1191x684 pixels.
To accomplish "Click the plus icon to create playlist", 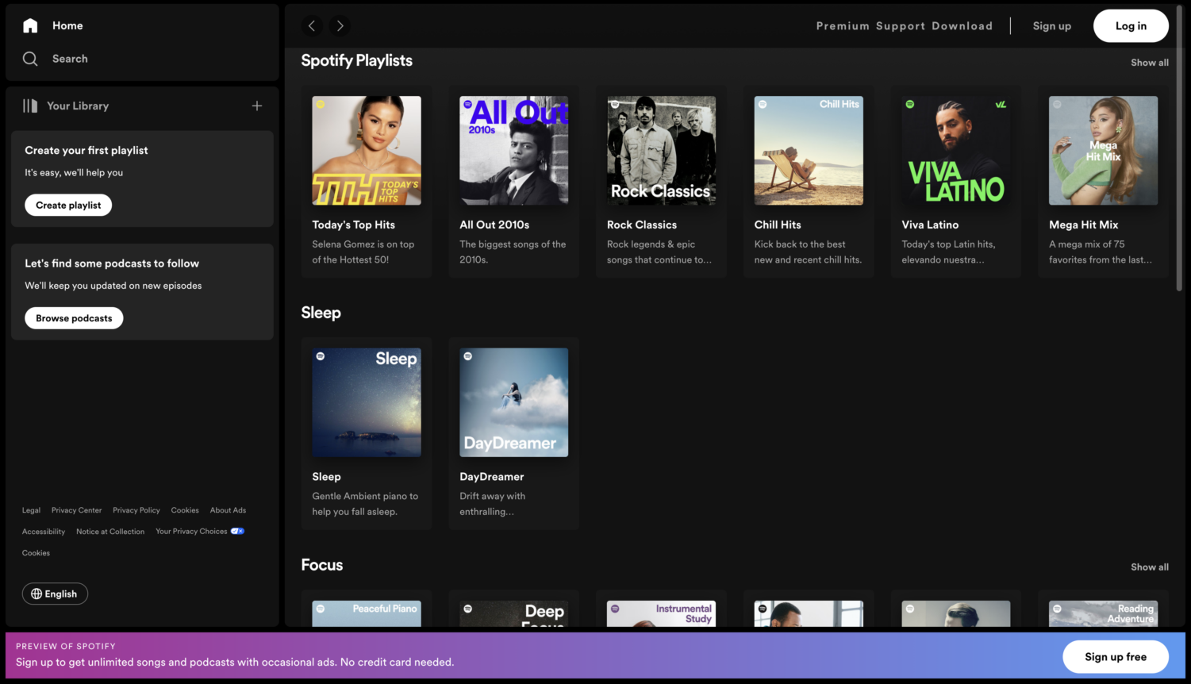I will click(257, 106).
